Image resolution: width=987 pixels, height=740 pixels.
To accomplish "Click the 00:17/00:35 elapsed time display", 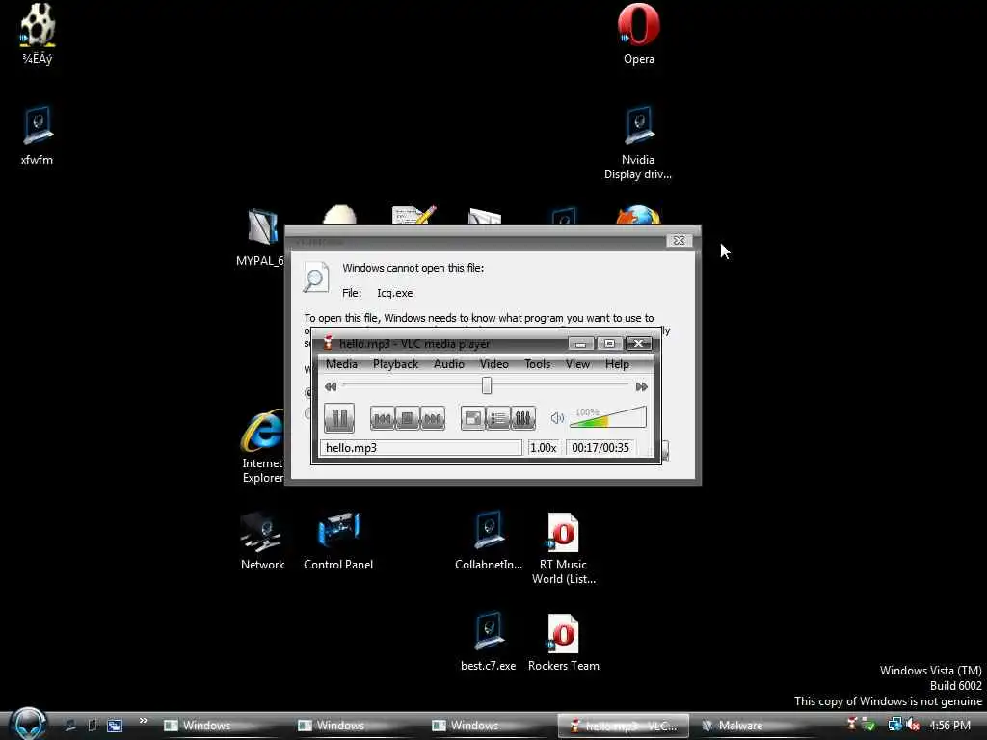I will point(600,447).
